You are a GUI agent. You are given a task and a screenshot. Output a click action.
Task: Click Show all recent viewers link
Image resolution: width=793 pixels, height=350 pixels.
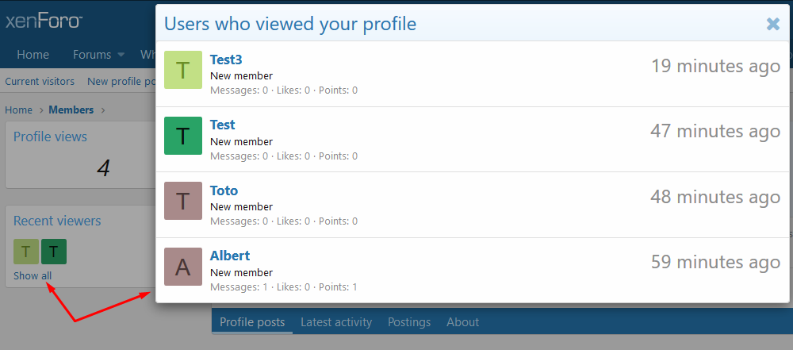(x=33, y=276)
